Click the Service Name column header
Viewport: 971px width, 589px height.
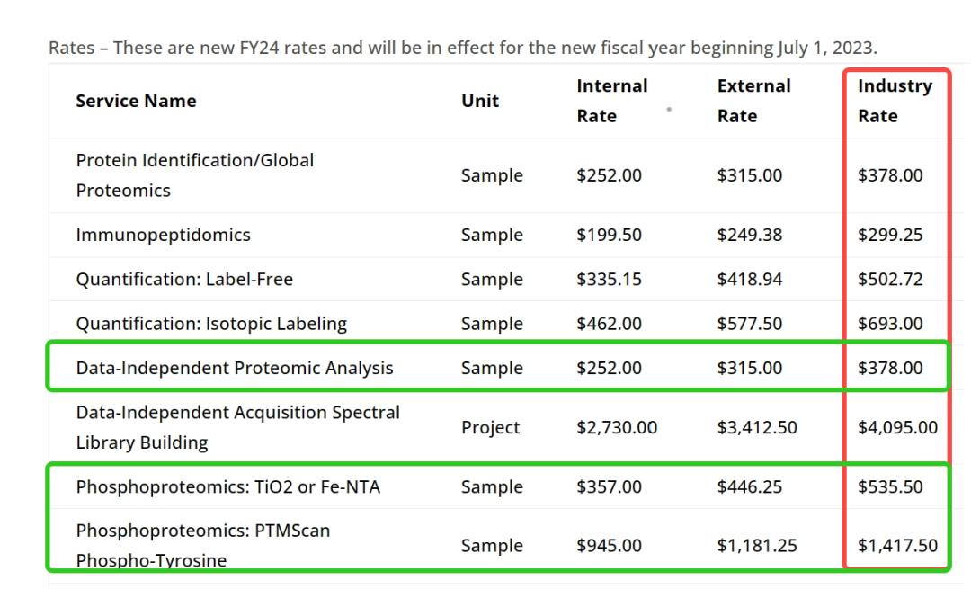pos(136,101)
